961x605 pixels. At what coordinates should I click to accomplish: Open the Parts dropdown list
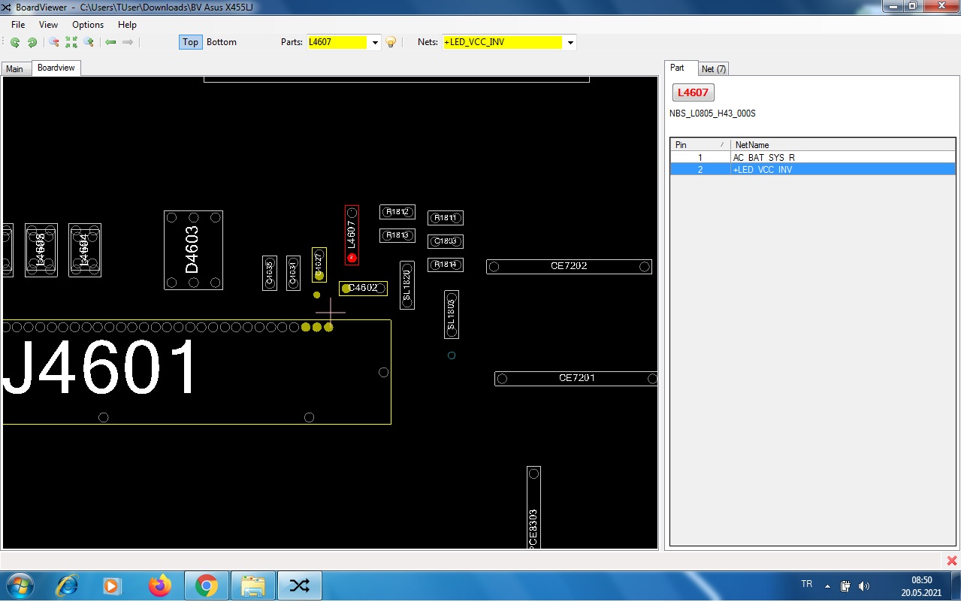375,43
